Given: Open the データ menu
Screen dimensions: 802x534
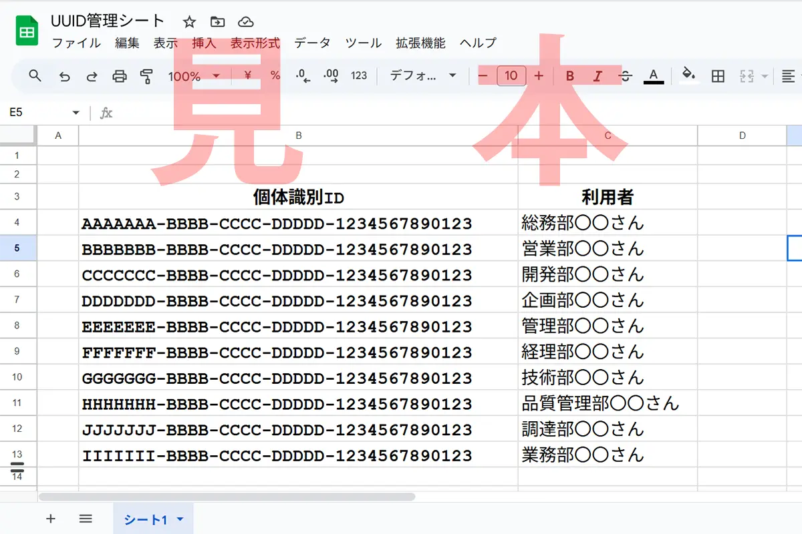Looking at the screenshot, I should click(312, 43).
